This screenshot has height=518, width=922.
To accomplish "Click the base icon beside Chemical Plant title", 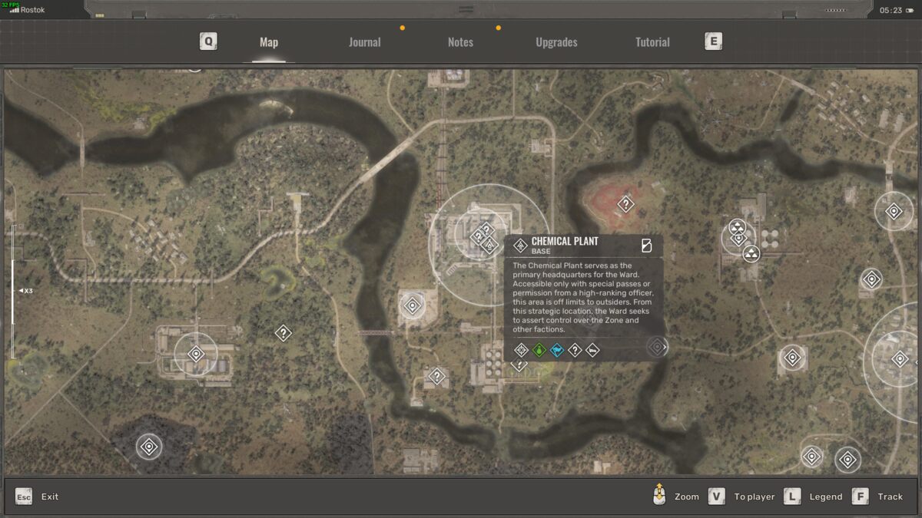I will point(520,246).
